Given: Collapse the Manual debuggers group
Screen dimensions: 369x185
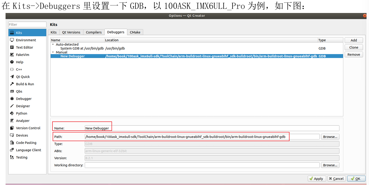Looking at the screenshot, I should coord(53,52).
